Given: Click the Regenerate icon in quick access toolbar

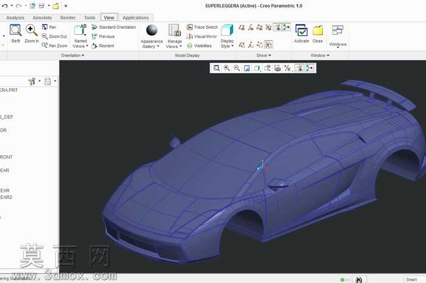Looking at the screenshot, I should click(32, 5).
